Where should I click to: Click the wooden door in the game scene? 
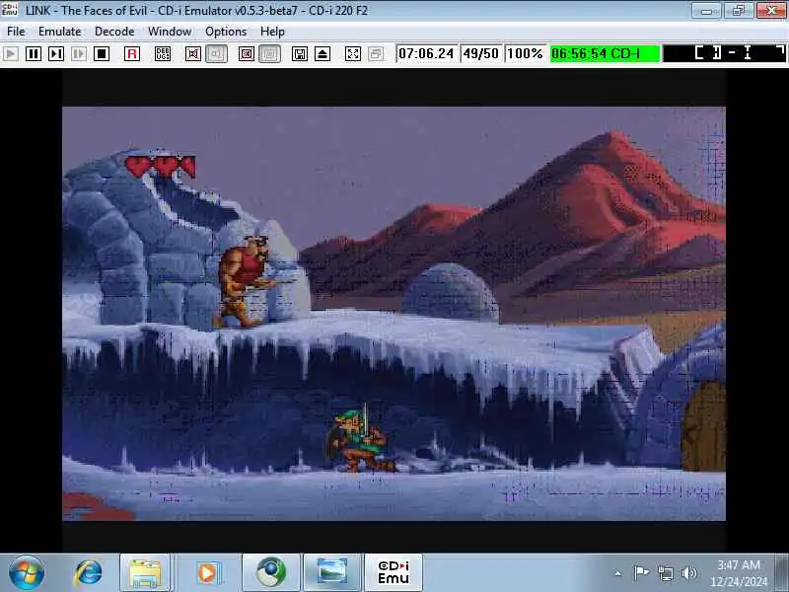[703, 426]
